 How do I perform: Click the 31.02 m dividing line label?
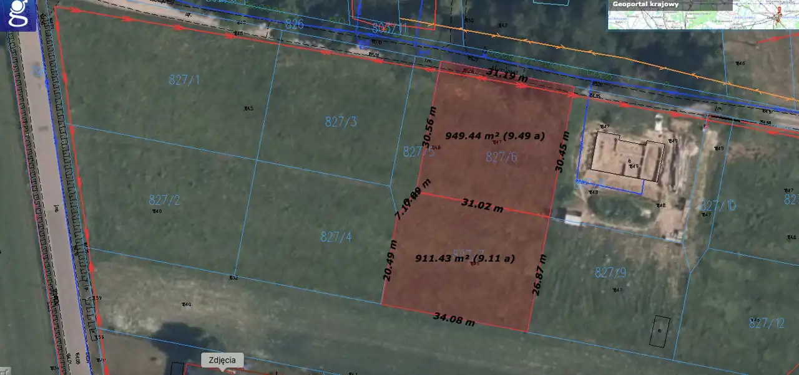pos(482,205)
